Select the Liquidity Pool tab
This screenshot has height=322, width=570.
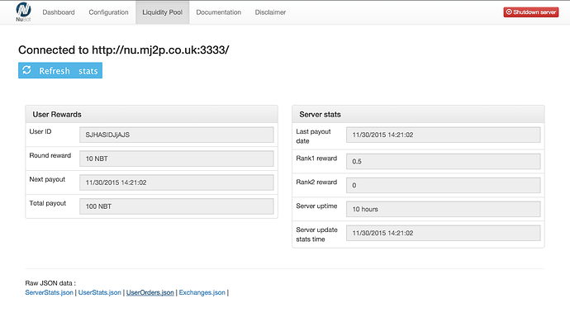(163, 12)
